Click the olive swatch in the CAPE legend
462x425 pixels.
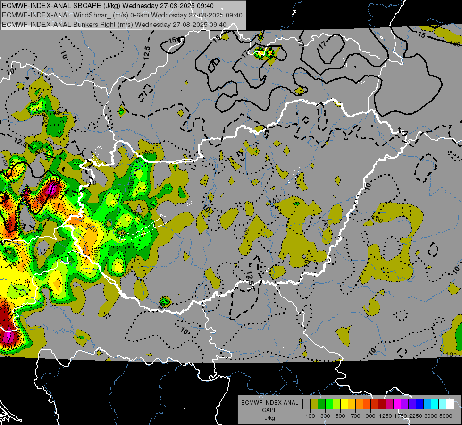314,404
